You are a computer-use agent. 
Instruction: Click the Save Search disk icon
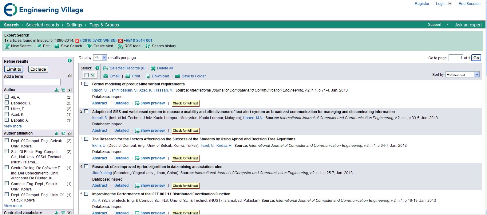pyautogui.click(x=57, y=46)
